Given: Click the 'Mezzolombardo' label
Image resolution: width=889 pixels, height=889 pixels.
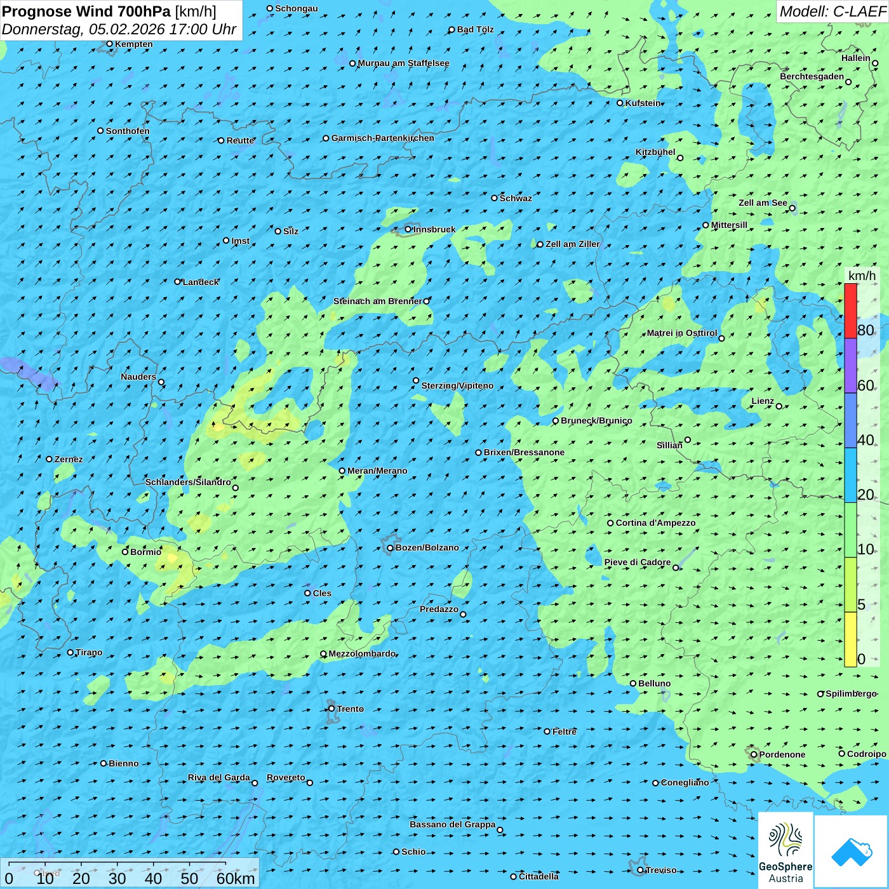Looking at the screenshot, I should [x=362, y=653].
